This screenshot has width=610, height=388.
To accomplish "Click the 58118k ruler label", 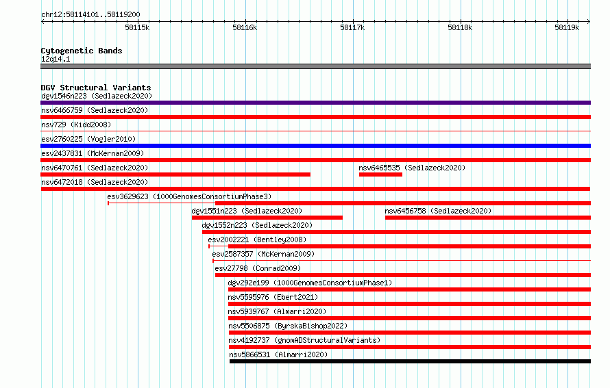I will [x=460, y=27].
